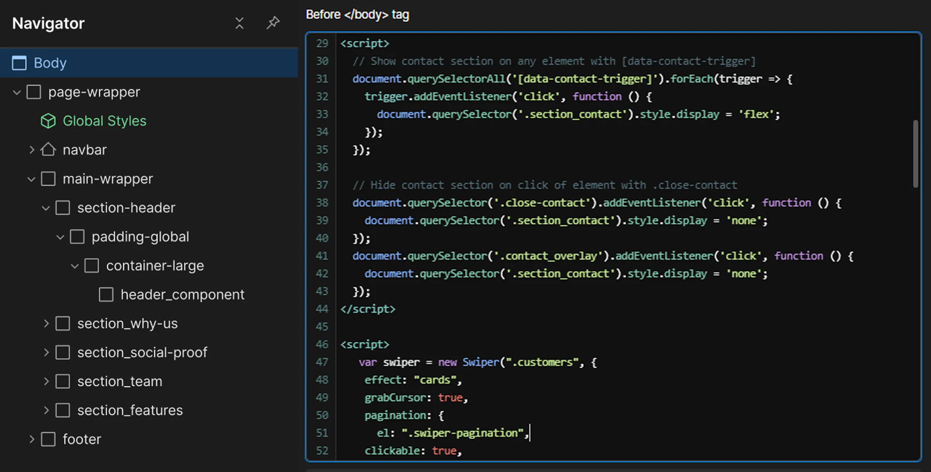
Task: Click 'none' string on line 39
Action: pyautogui.click(x=744, y=220)
